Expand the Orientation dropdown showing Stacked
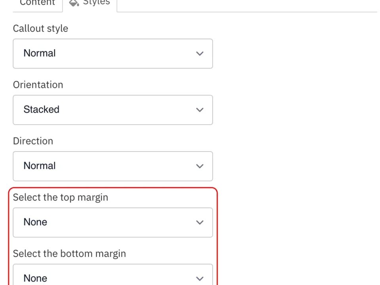Screen dimensions: 380x285 coord(113,110)
